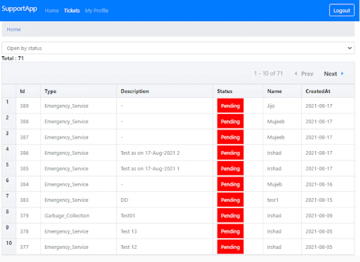This screenshot has height=262, width=360.
Task: Click Pending status of ticket 386
Action: pos(230,153)
